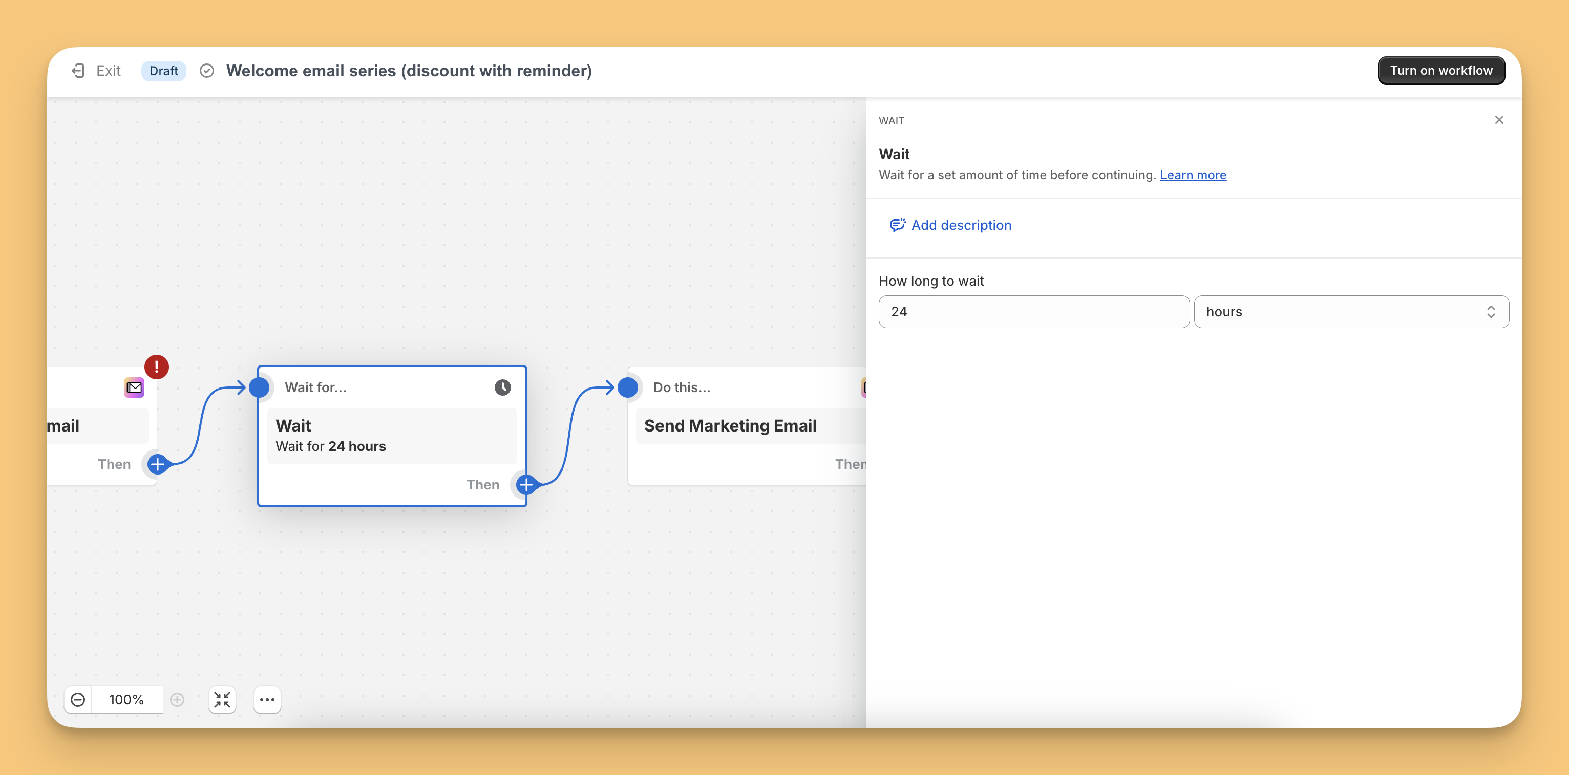This screenshot has width=1569, height=775.
Task: Close the Wait side panel
Action: [1499, 120]
